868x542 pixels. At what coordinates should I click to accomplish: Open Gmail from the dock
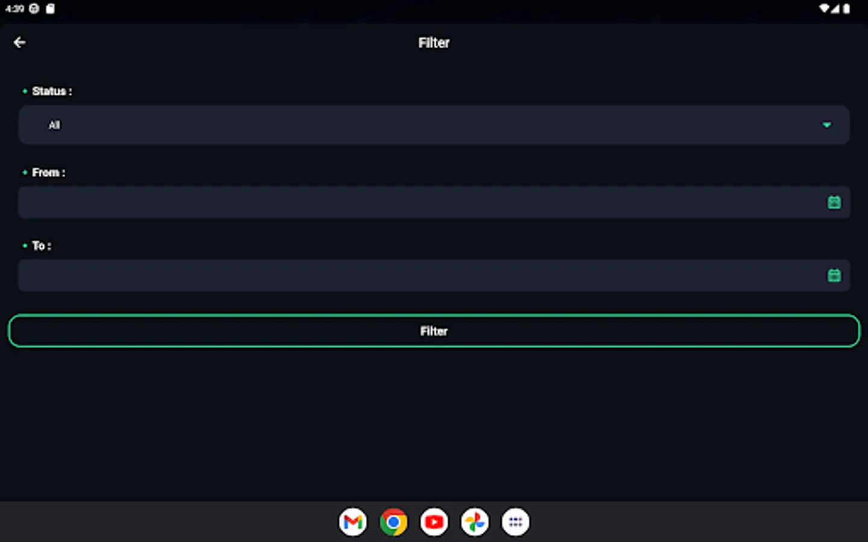point(353,522)
